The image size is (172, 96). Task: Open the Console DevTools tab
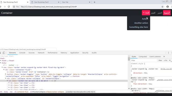22,53
